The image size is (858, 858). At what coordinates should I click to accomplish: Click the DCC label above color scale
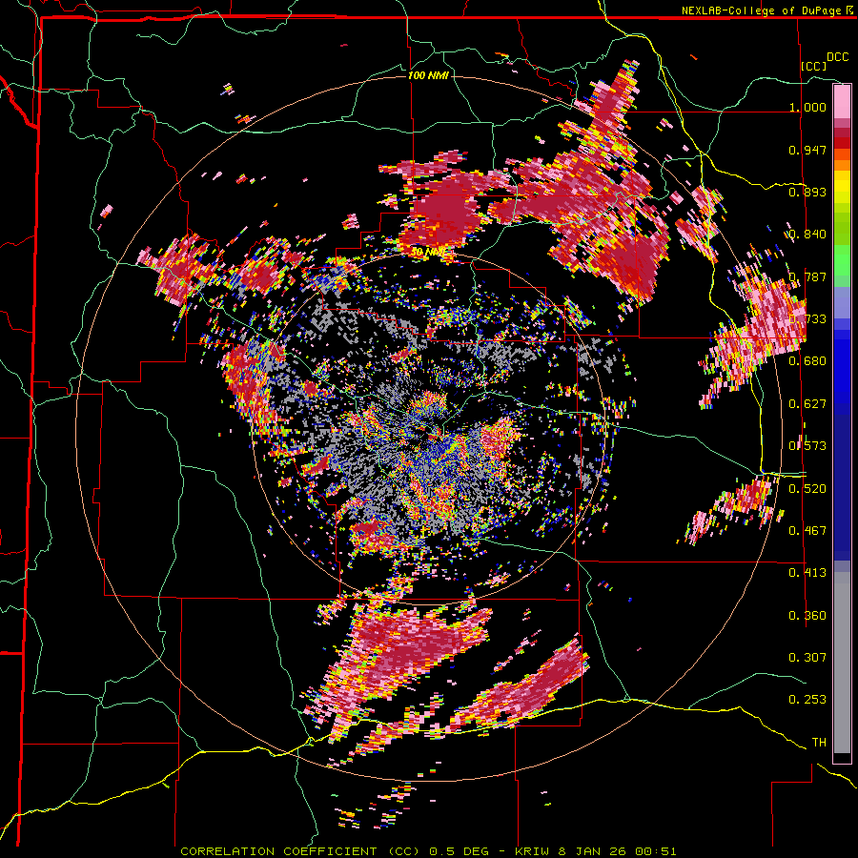(x=838, y=57)
